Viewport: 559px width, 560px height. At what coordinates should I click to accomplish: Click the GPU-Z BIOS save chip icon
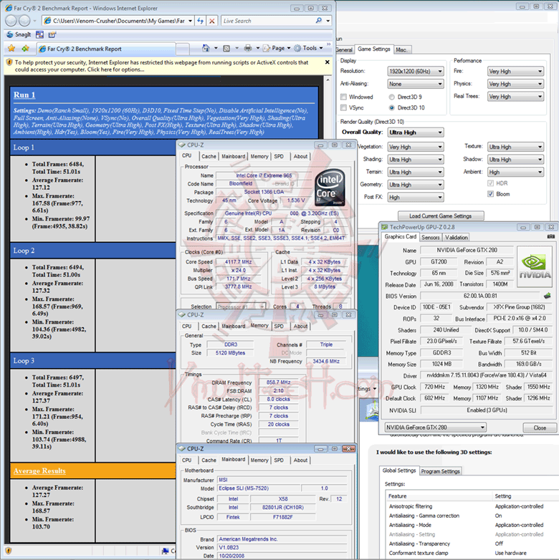tap(548, 296)
